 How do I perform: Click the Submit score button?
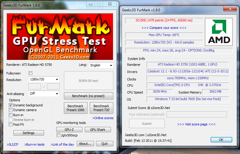[x=147, y=124]
